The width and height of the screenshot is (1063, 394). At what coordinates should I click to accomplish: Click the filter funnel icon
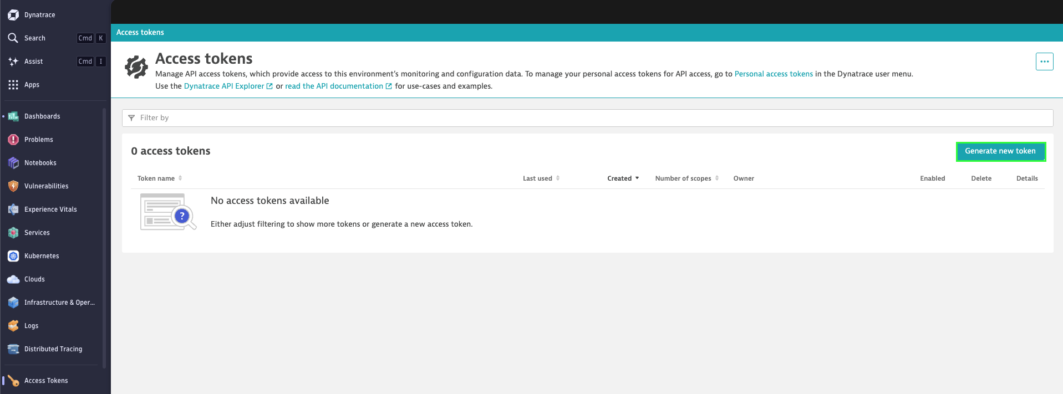(x=131, y=118)
